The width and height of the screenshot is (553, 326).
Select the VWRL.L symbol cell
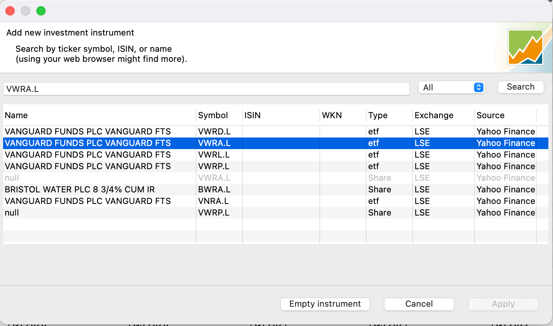[214, 155]
